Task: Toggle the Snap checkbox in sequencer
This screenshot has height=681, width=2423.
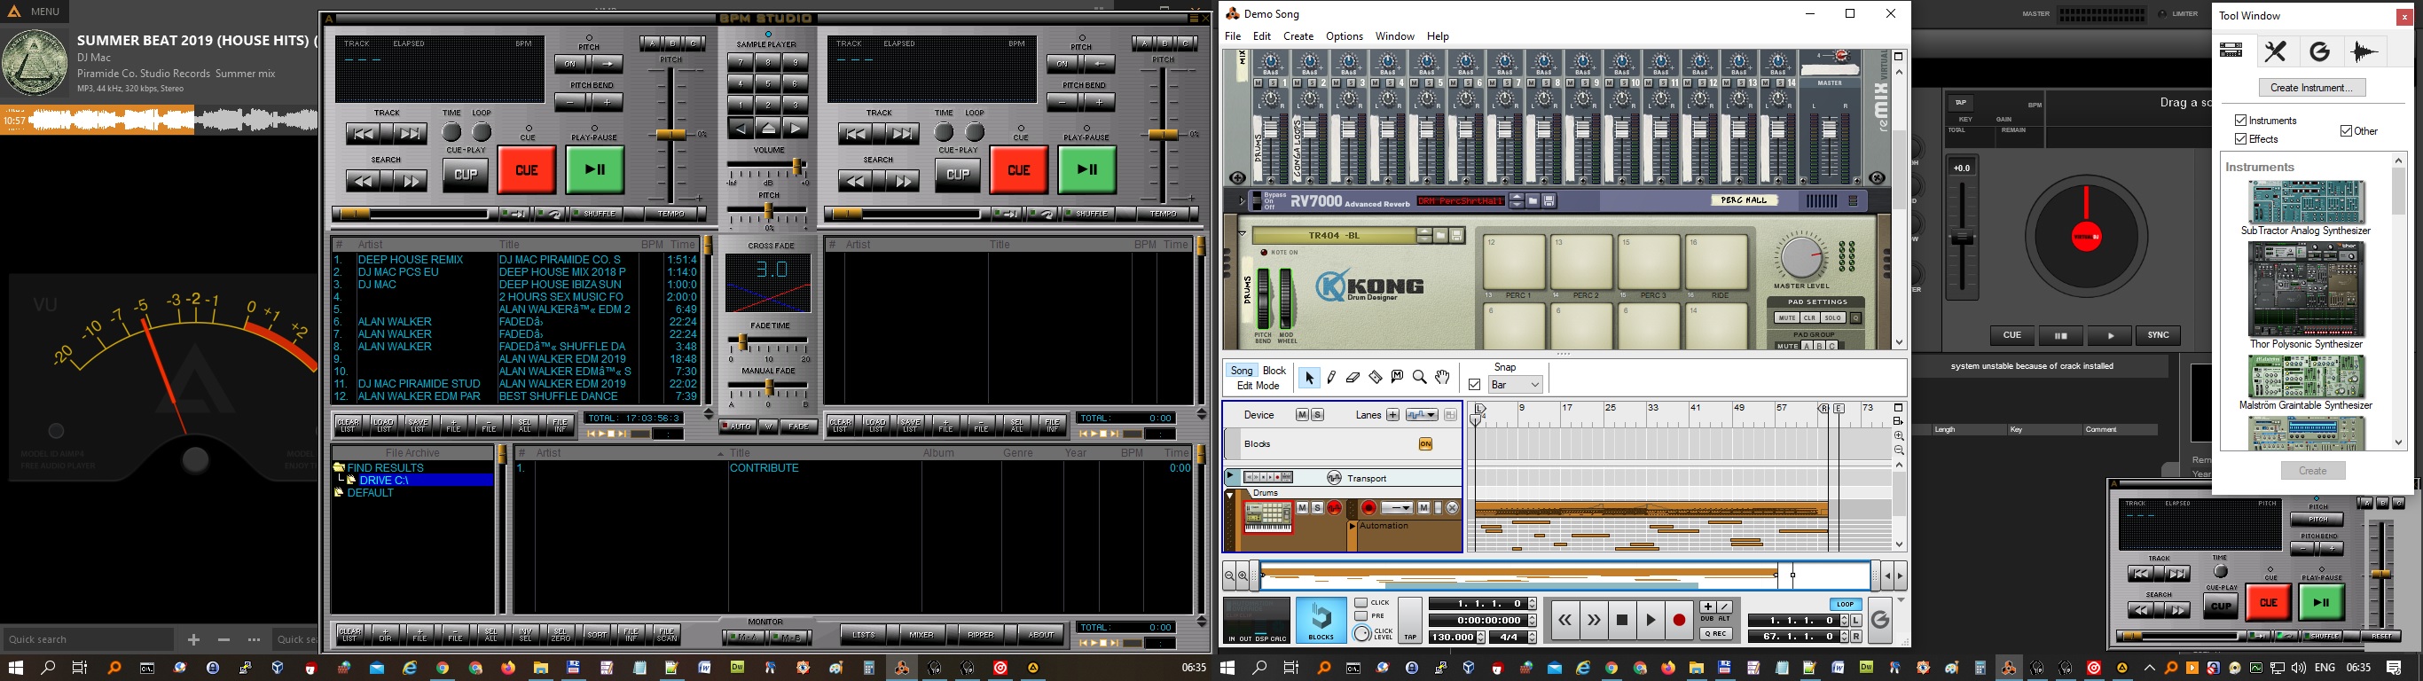Action: (x=1475, y=385)
